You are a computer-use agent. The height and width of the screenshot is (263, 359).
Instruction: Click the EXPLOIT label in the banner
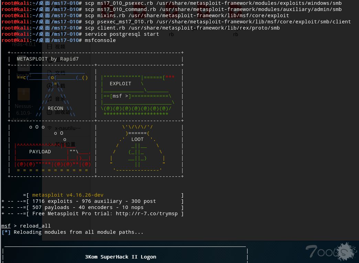tap(120, 84)
